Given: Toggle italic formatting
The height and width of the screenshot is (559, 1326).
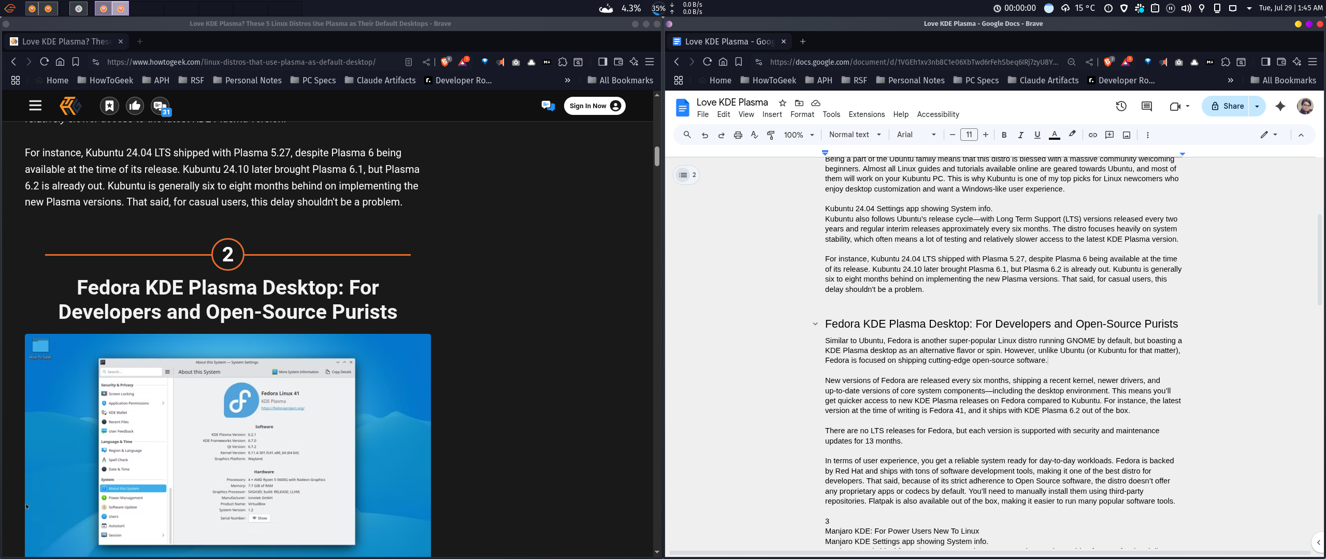Looking at the screenshot, I should click(x=1020, y=135).
